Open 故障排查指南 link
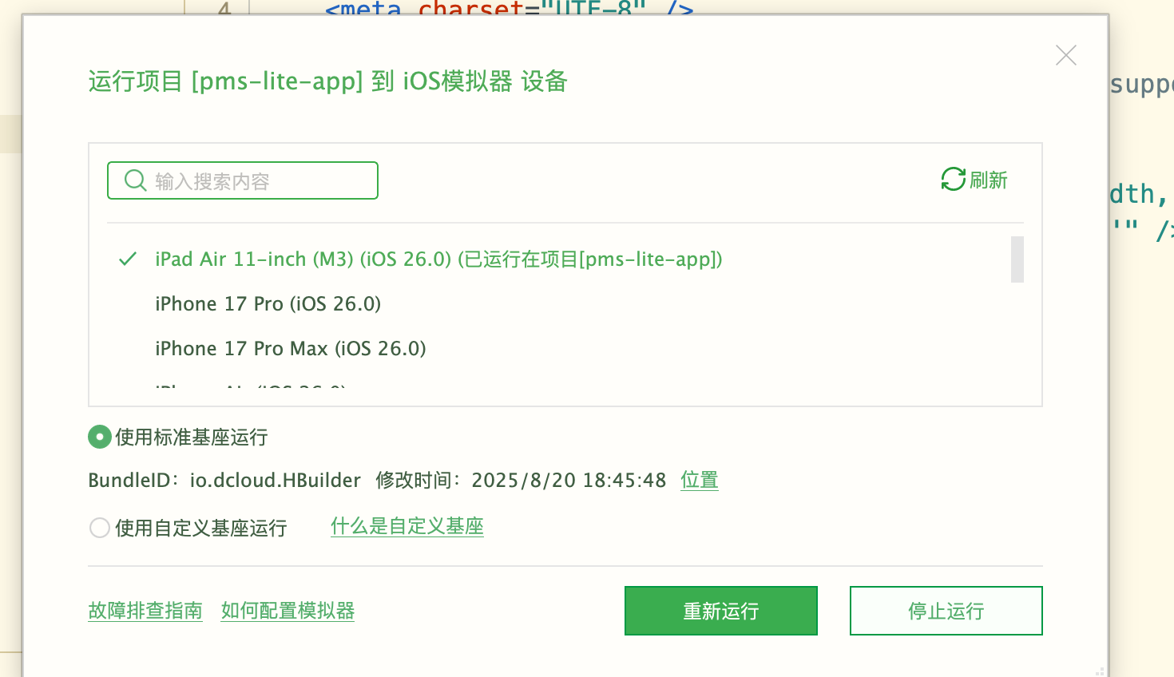 (x=145, y=611)
